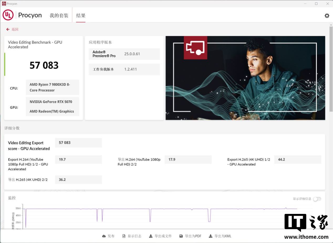The width and height of the screenshot is (333, 243).
Task: Click the Premiere Pro version 25.0.0.61 field
Action: click(132, 54)
